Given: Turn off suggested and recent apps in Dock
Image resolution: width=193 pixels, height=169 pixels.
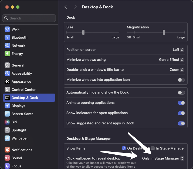Looking at the screenshot, I should click(x=181, y=123).
